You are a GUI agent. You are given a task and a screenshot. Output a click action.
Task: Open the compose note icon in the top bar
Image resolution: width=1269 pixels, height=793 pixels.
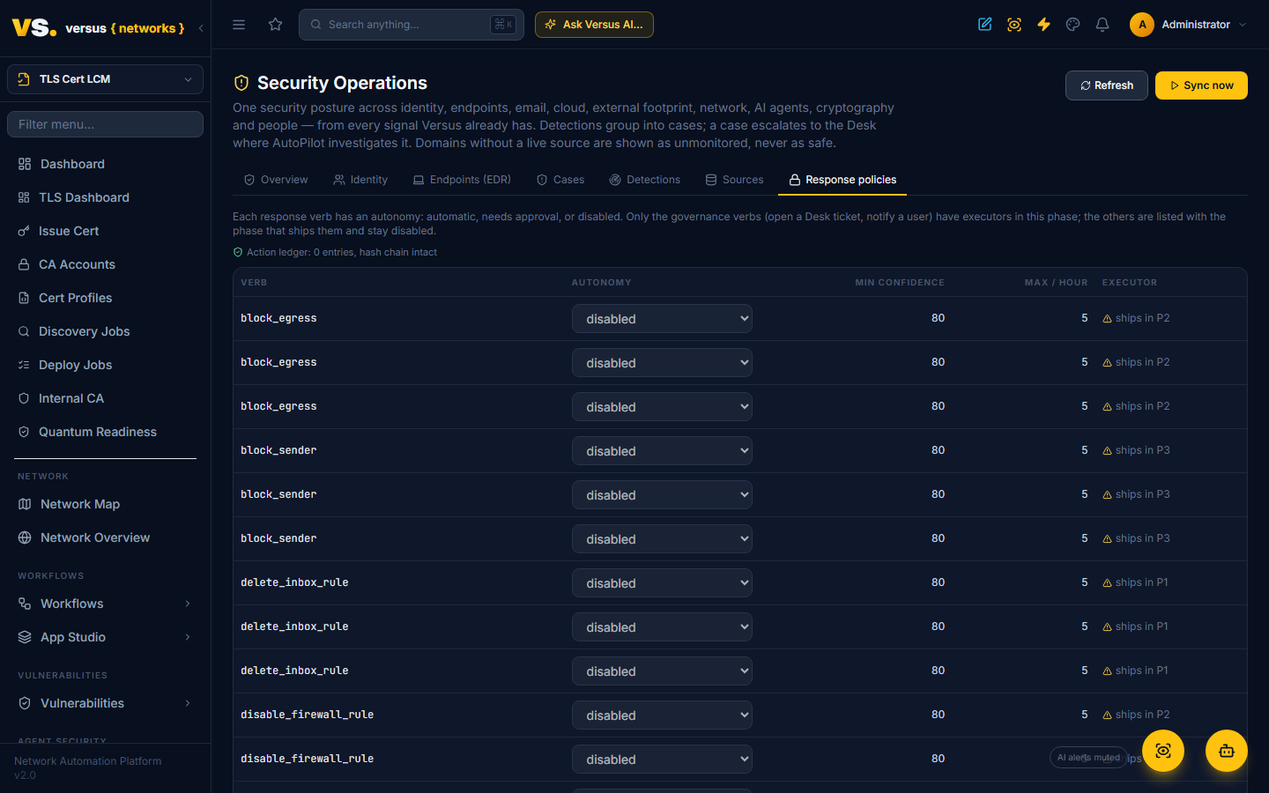click(985, 25)
